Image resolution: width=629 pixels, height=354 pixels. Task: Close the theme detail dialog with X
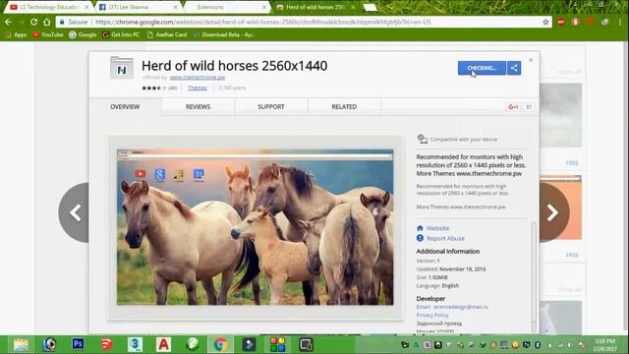[x=531, y=60]
